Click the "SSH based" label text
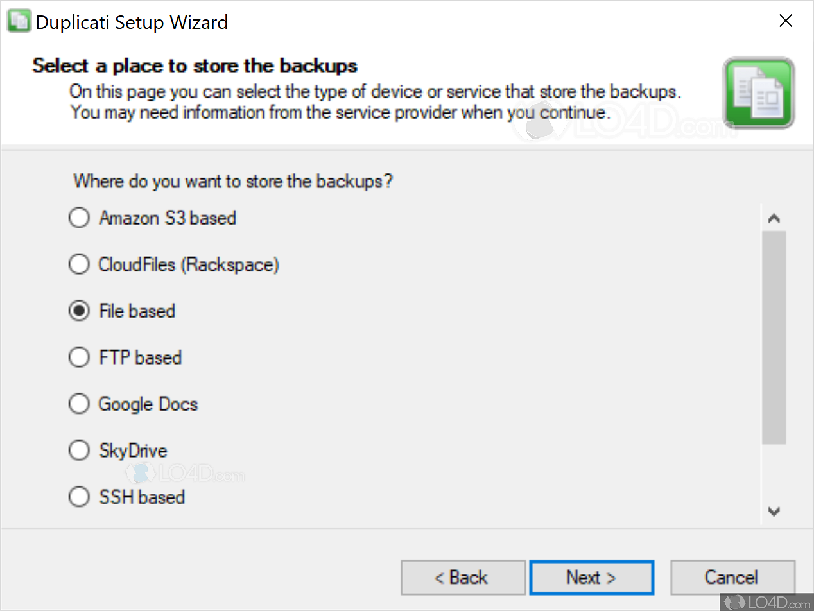The image size is (814, 611). (x=142, y=497)
